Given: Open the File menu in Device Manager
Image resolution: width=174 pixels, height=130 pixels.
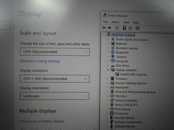Looking at the screenshot, I should click(x=105, y=22).
